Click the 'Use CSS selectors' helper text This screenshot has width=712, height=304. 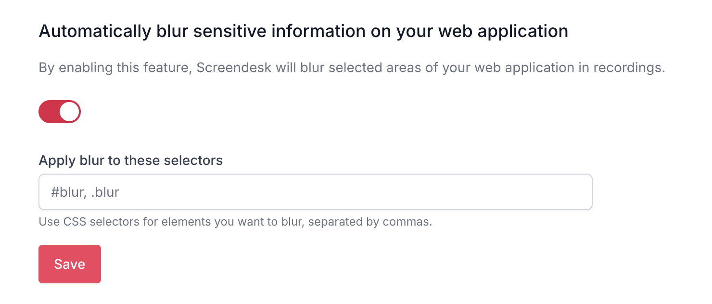[x=235, y=222]
